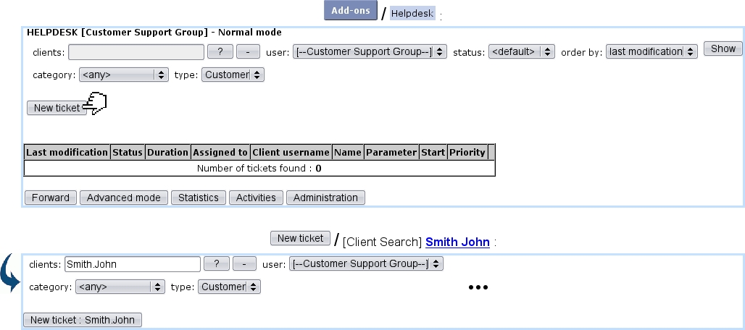745x330 pixels.
Task: Click New ticket button beside hand pointer
Action: pyautogui.click(x=57, y=108)
